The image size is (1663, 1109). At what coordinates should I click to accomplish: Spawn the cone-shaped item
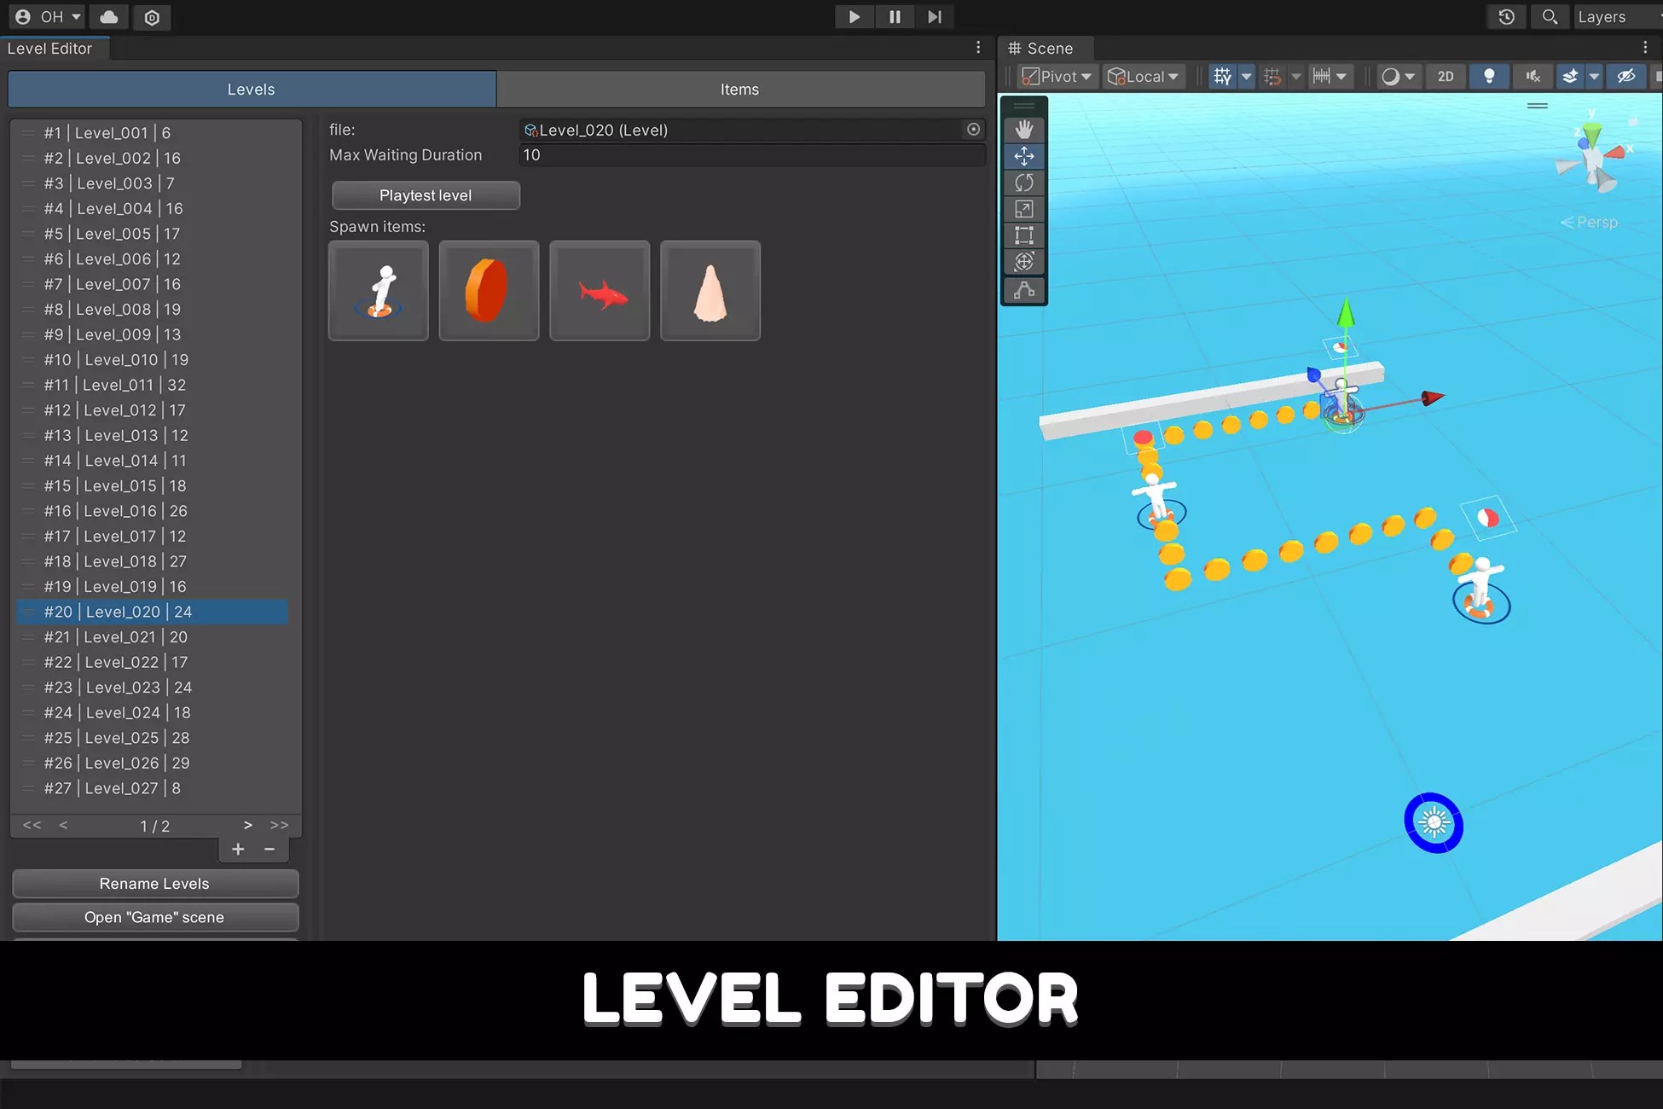click(x=710, y=291)
